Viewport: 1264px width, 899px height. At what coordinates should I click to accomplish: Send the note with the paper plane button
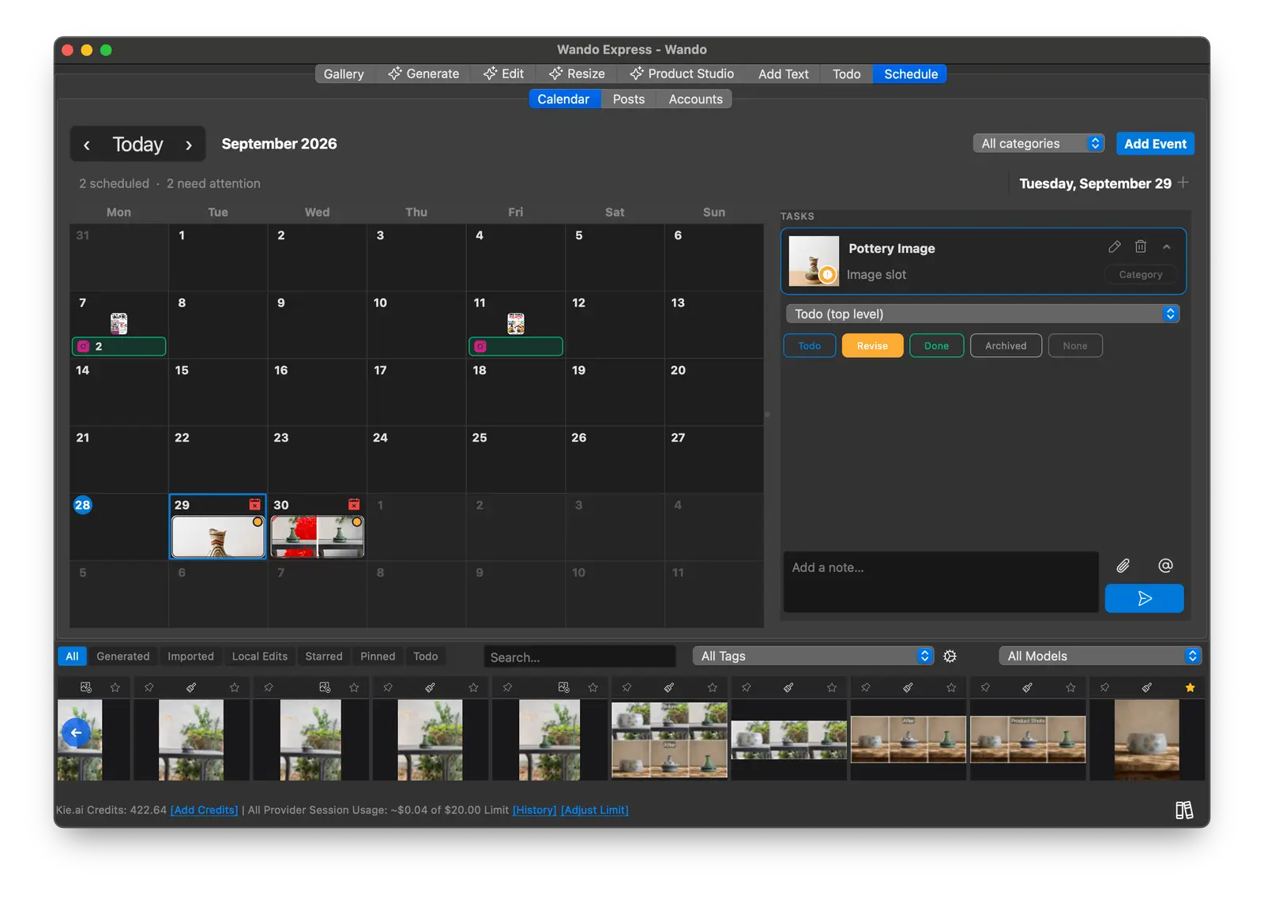click(1144, 599)
